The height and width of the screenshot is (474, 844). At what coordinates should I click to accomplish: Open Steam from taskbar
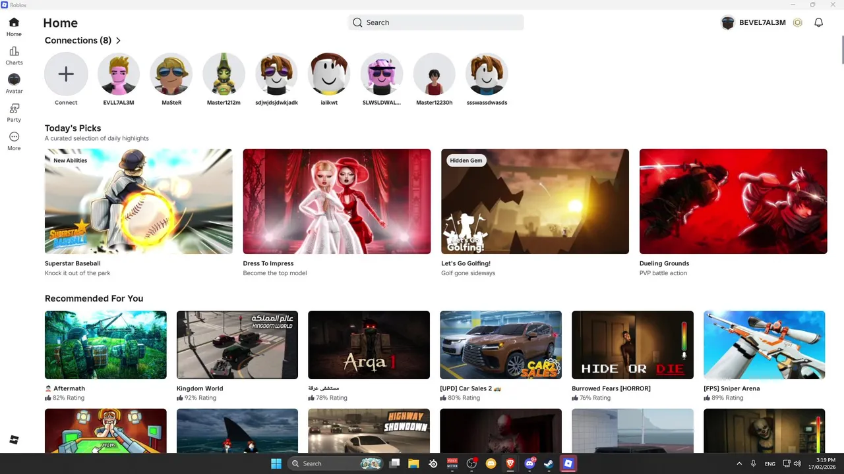click(x=549, y=463)
